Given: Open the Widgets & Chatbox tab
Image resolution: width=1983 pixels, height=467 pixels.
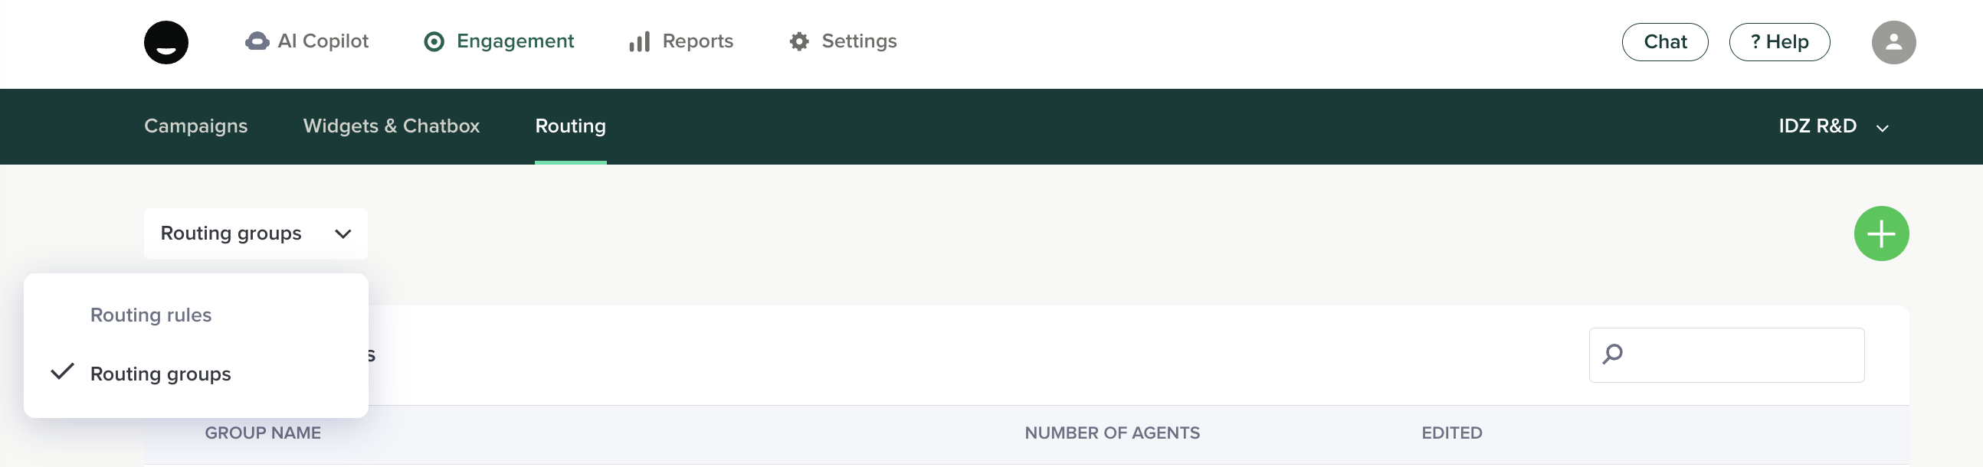Looking at the screenshot, I should 391,126.
